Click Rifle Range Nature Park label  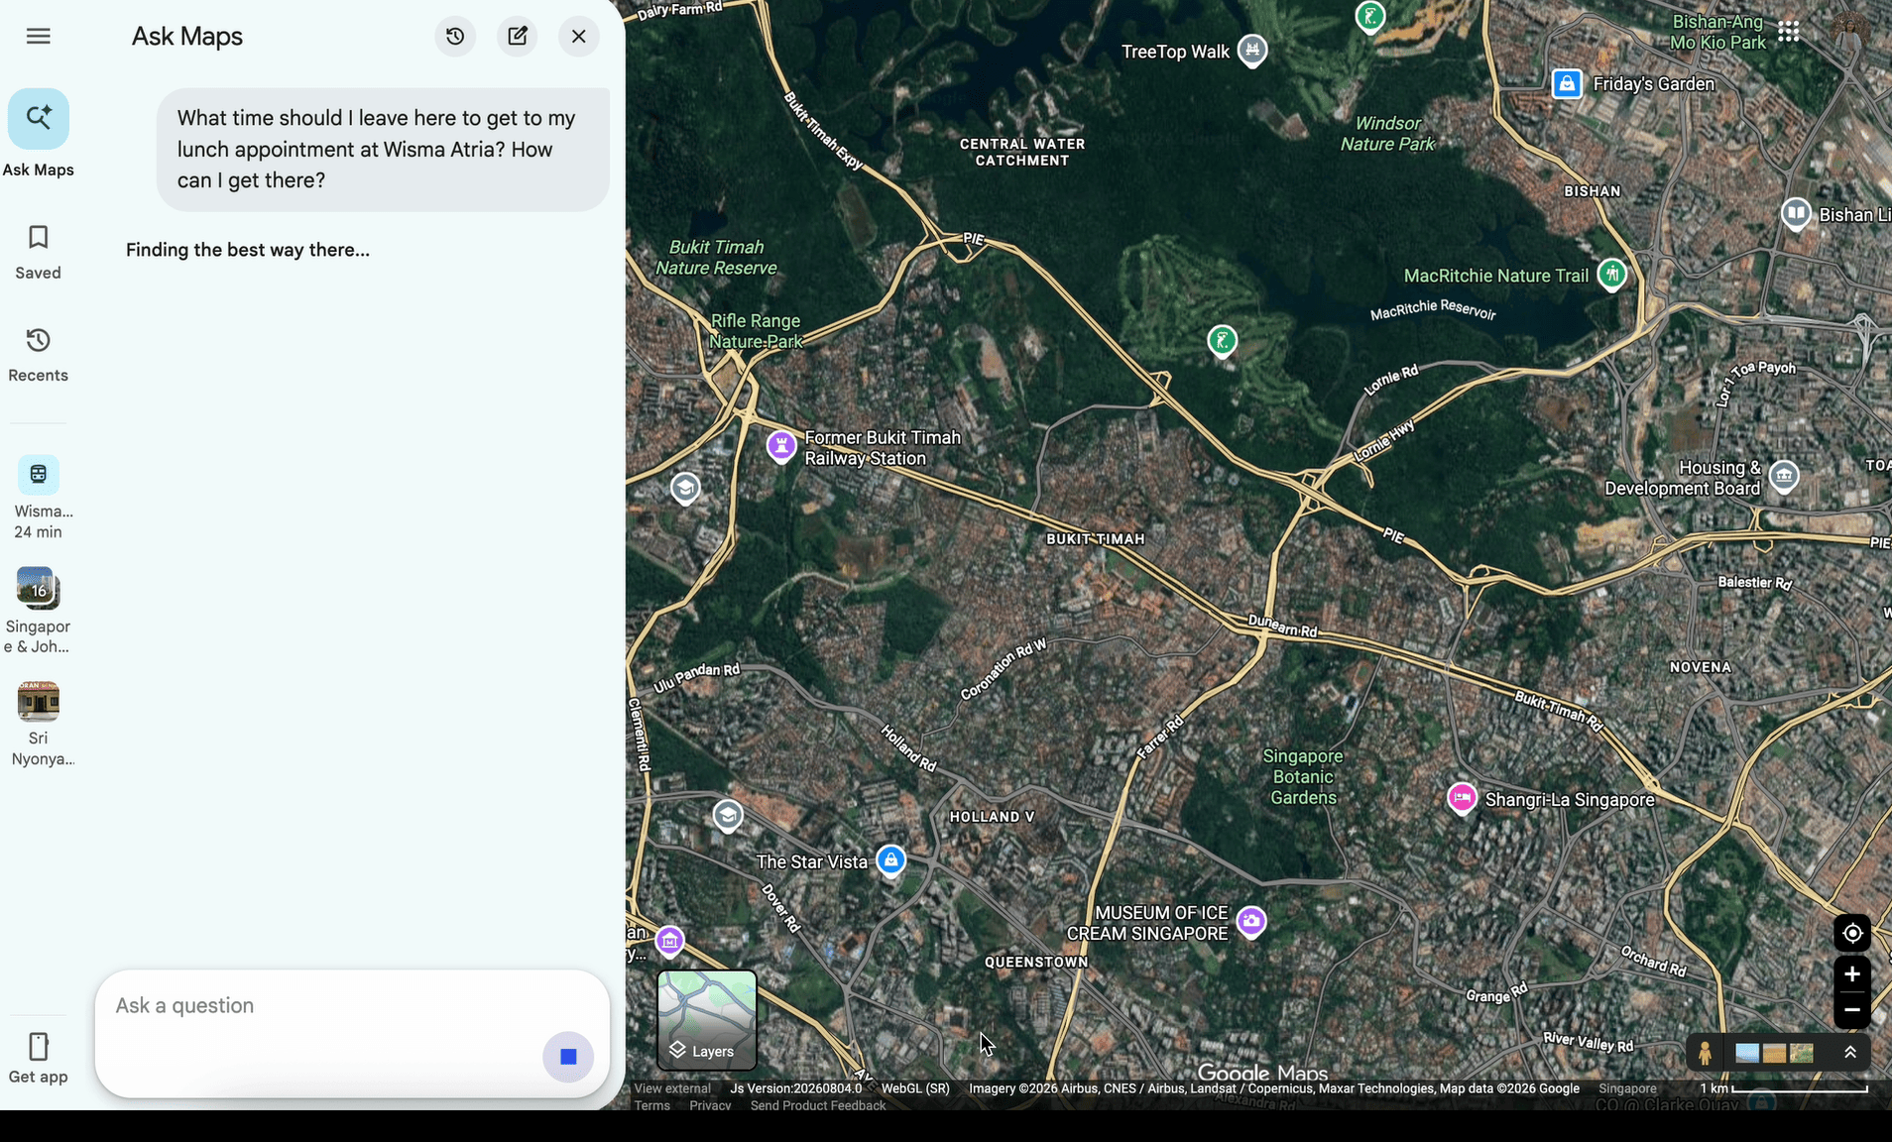point(756,331)
